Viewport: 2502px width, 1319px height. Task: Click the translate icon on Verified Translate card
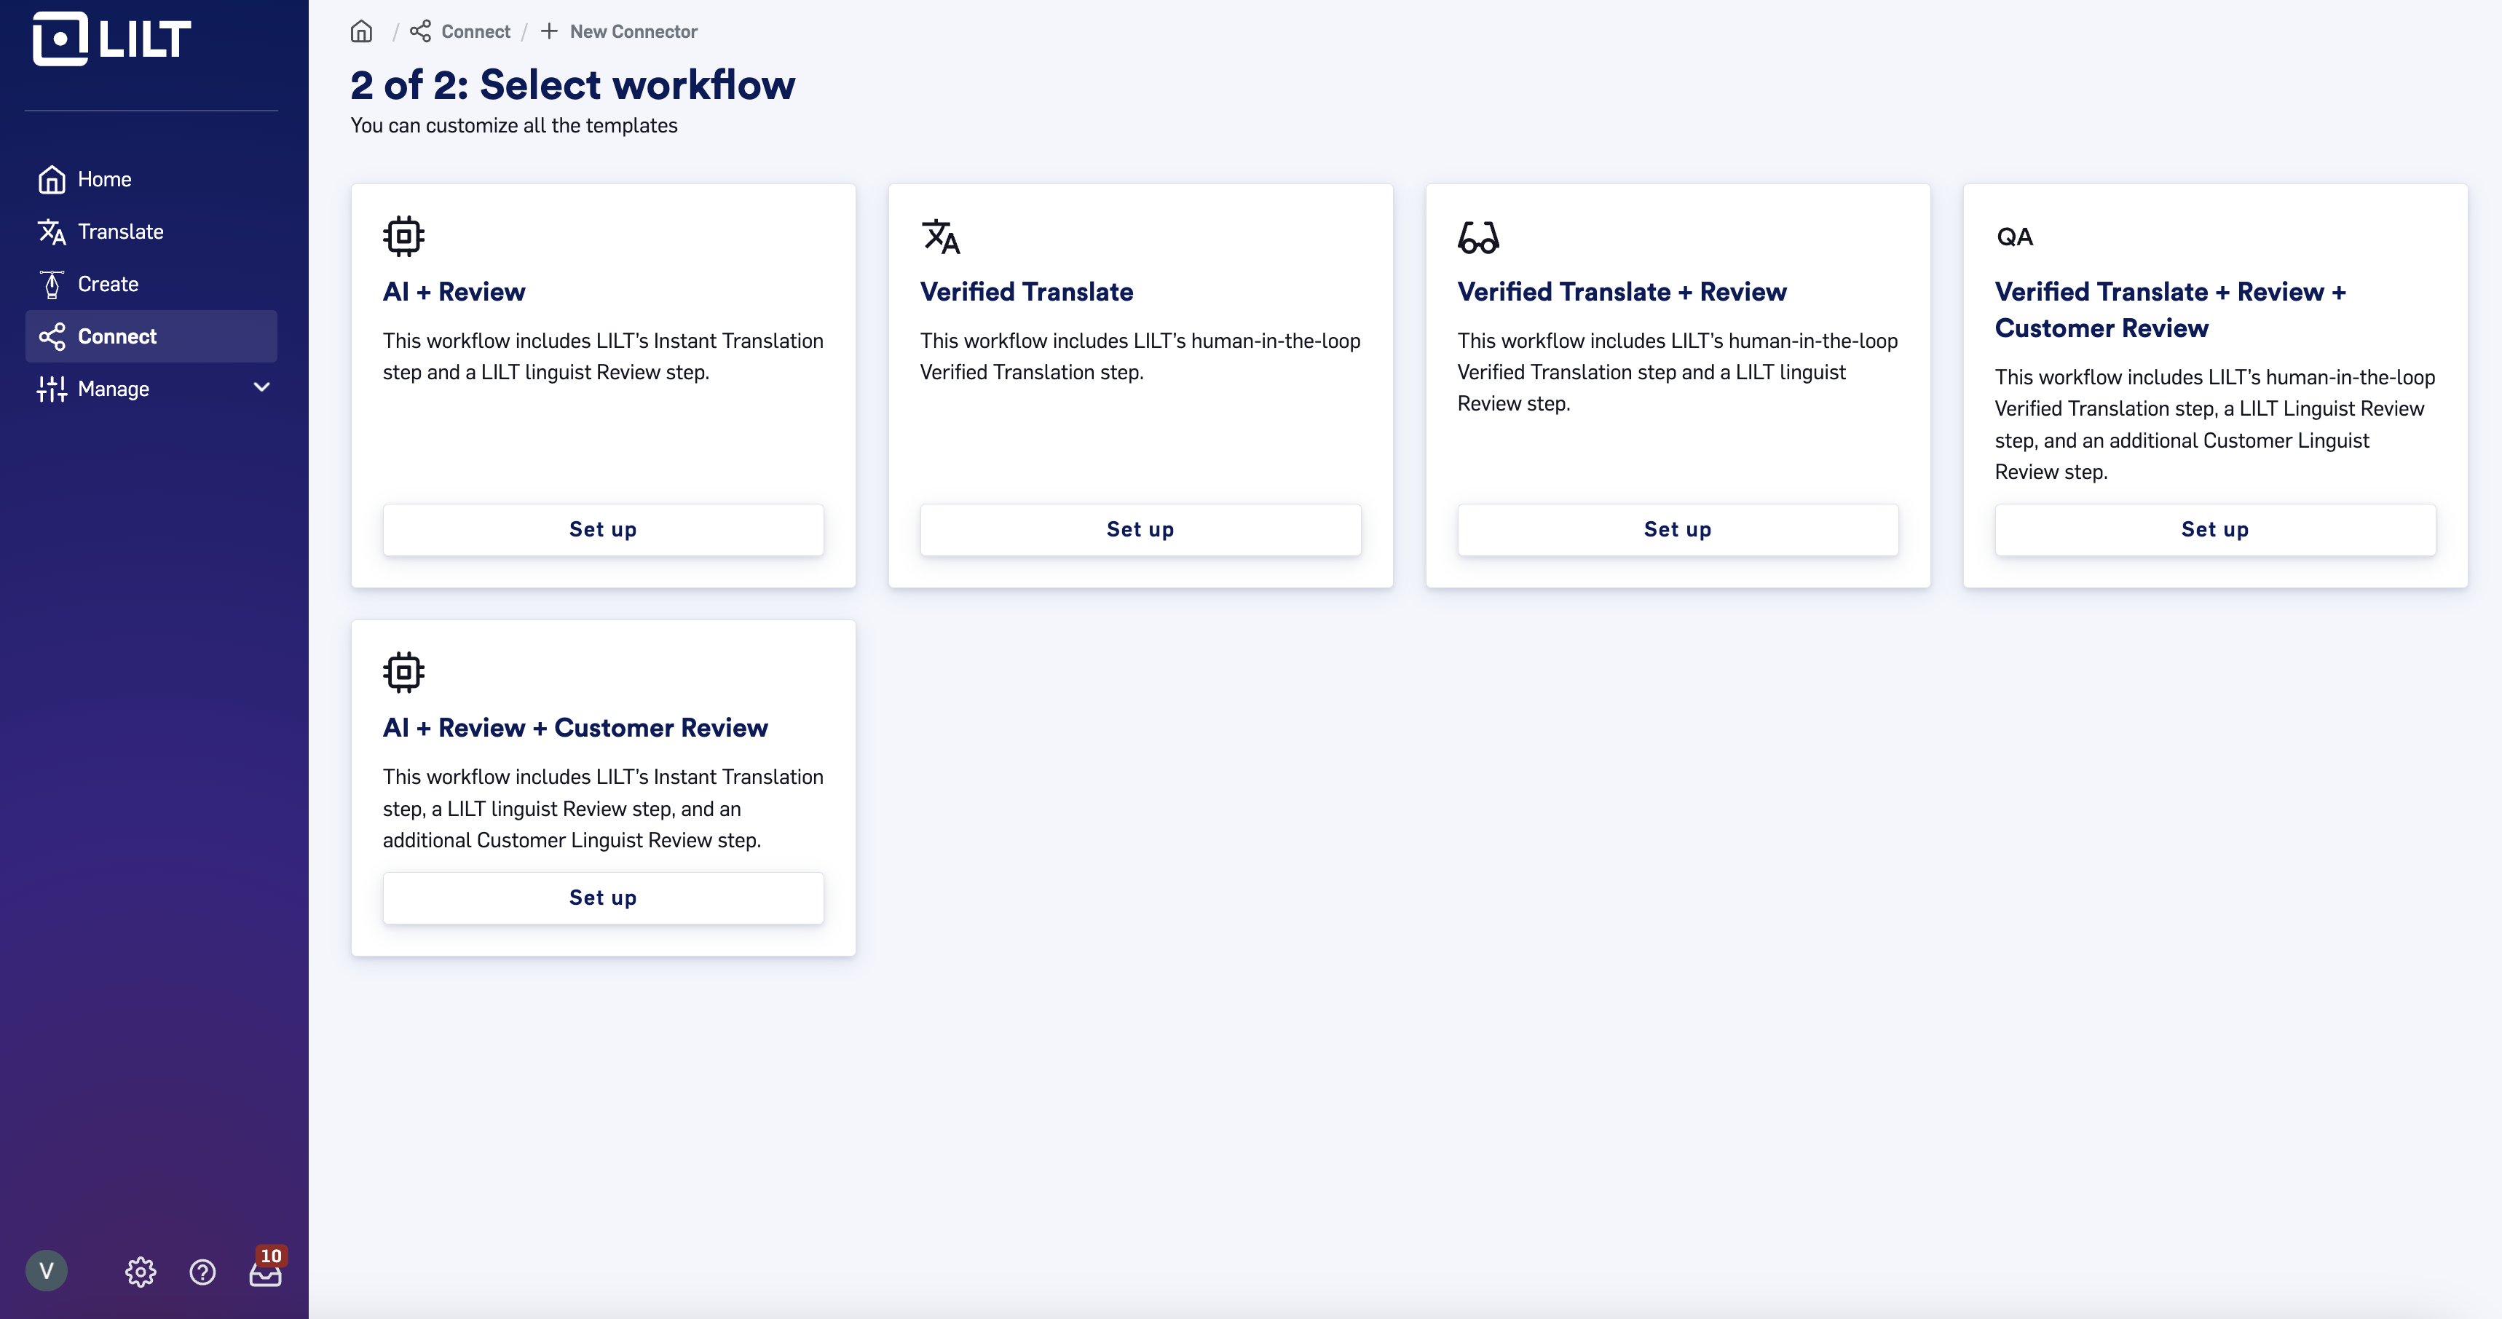(x=940, y=236)
